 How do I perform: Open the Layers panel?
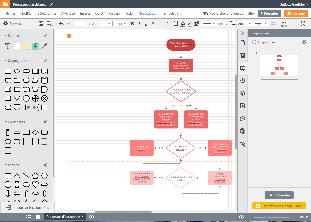click(x=243, y=93)
